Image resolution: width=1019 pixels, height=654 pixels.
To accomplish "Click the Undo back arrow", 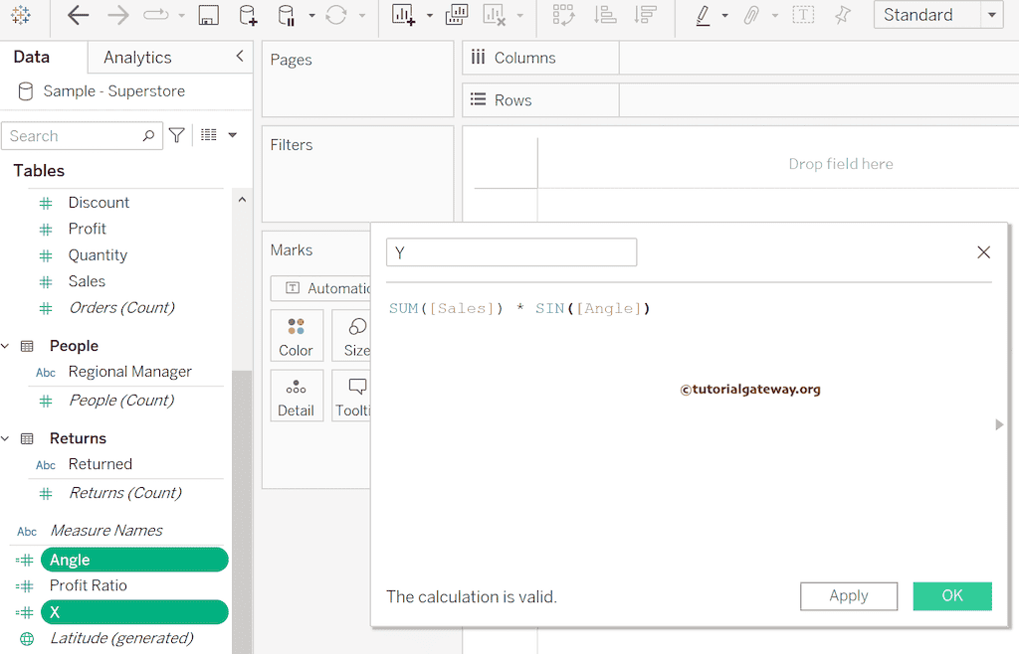I will [78, 15].
